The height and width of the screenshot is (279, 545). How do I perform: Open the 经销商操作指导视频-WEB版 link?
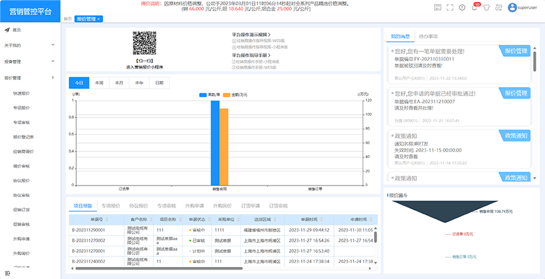[258, 41]
